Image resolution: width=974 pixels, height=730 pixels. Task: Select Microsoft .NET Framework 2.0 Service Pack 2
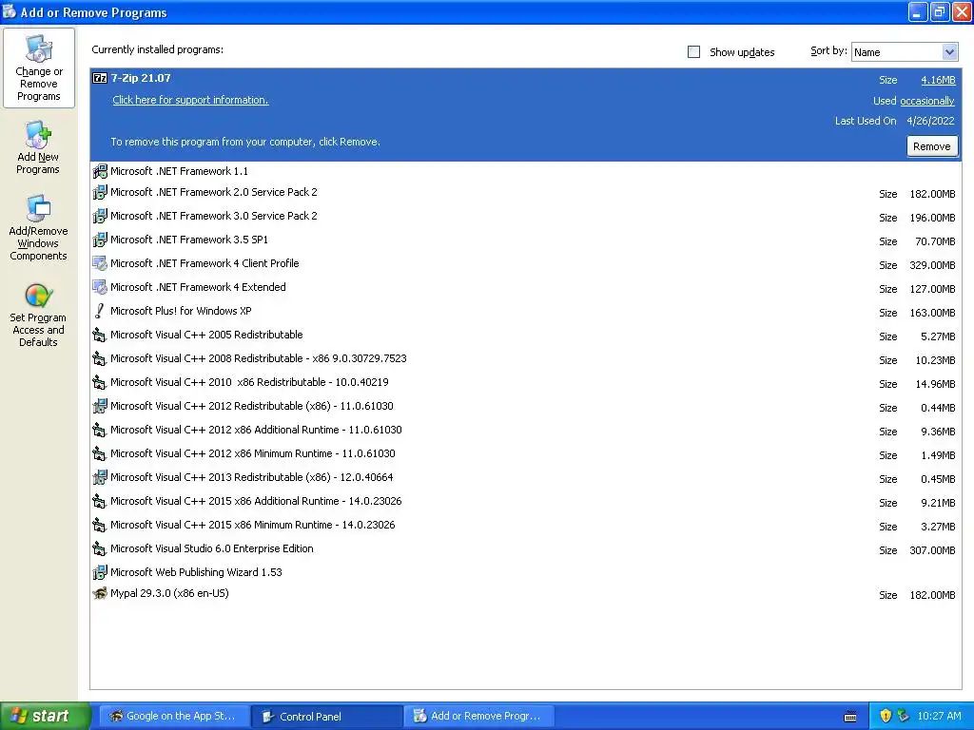(x=525, y=192)
